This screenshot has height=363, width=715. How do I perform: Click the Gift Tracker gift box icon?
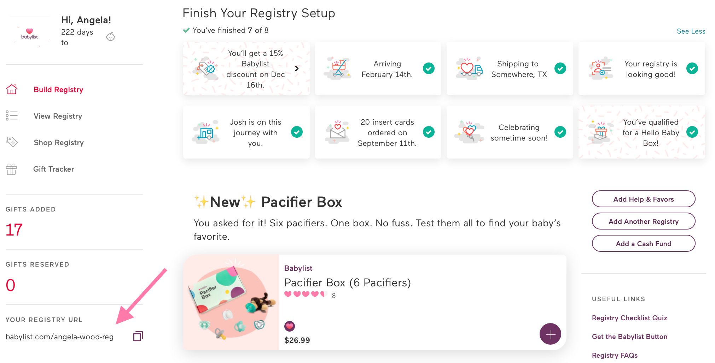(x=11, y=169)
